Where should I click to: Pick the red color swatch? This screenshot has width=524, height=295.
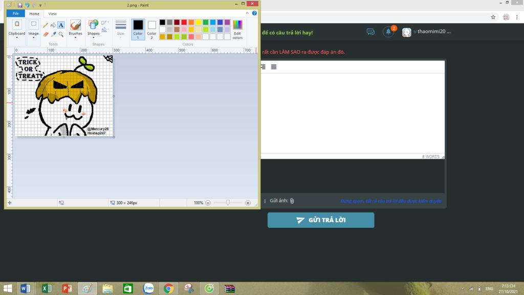[184, 23]
